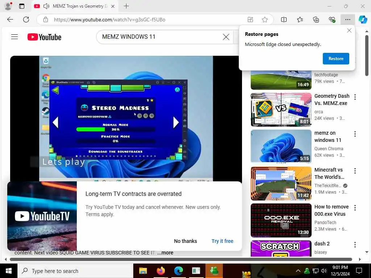Go back with the back arrow
The width and height of the screenshot is (371, 278).
[10, 20]
